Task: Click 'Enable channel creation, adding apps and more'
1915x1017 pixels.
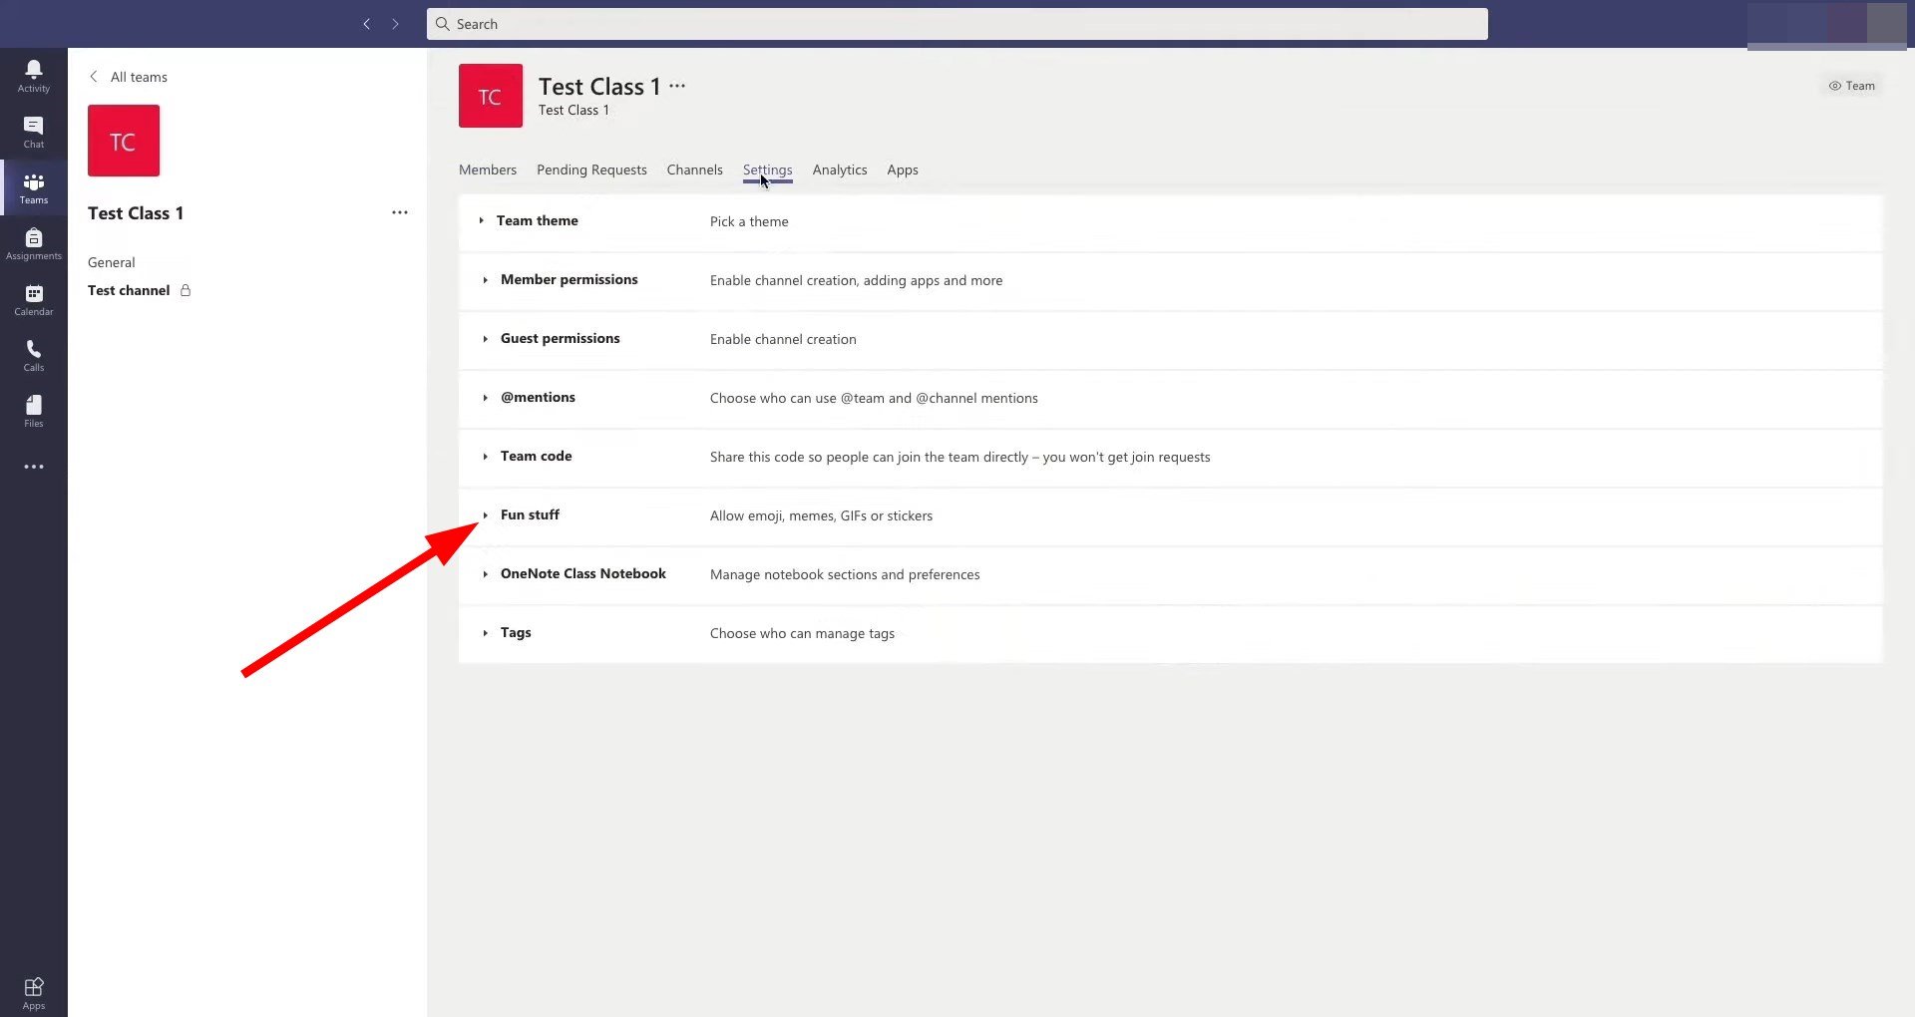Action: (856, 280)
